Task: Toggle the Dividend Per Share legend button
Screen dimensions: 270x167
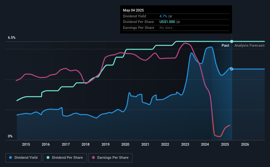Action: pos(65,158)
